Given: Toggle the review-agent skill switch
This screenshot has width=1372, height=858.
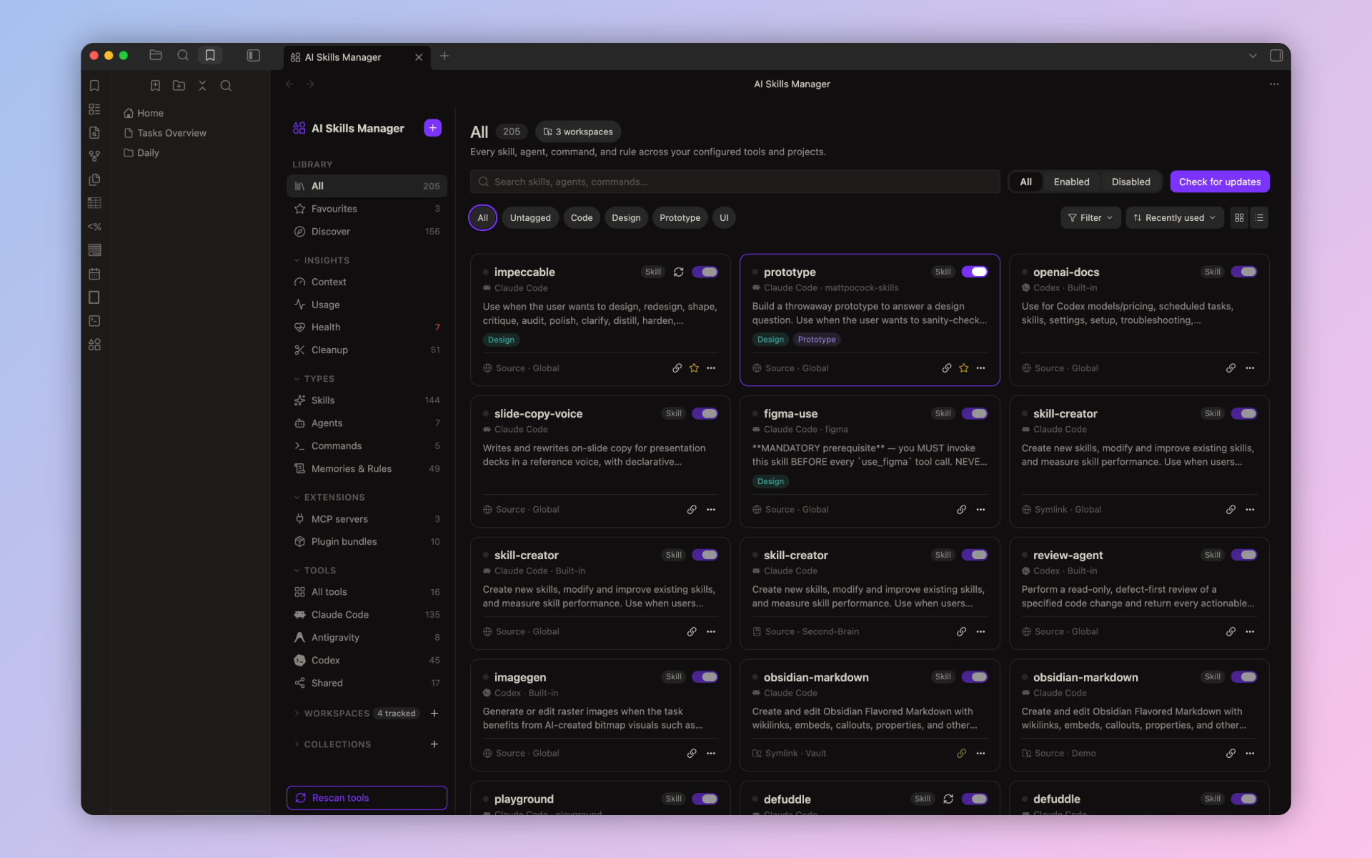Looking at the screenshot, I should pyautogui.click(x=1244, y=555).
